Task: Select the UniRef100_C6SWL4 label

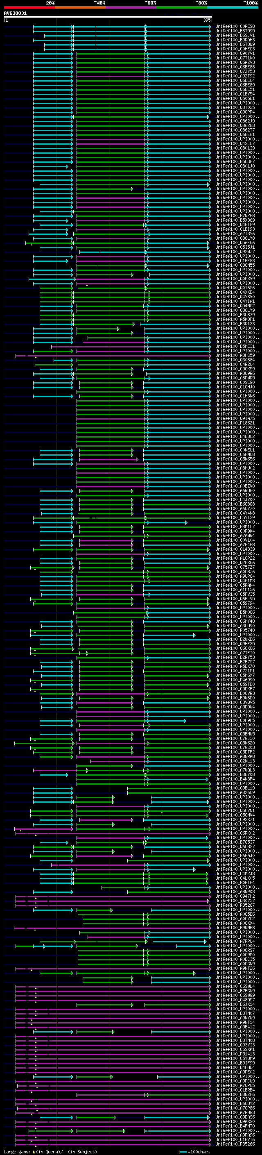Action: pos(235,987)
